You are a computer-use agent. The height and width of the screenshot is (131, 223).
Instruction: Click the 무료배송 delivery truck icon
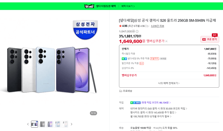coord(121,91)
